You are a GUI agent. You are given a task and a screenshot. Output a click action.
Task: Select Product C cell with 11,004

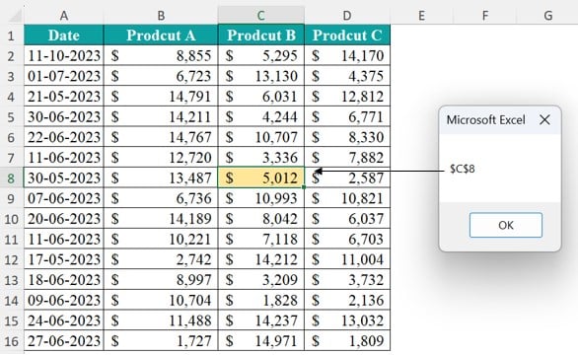347,259
